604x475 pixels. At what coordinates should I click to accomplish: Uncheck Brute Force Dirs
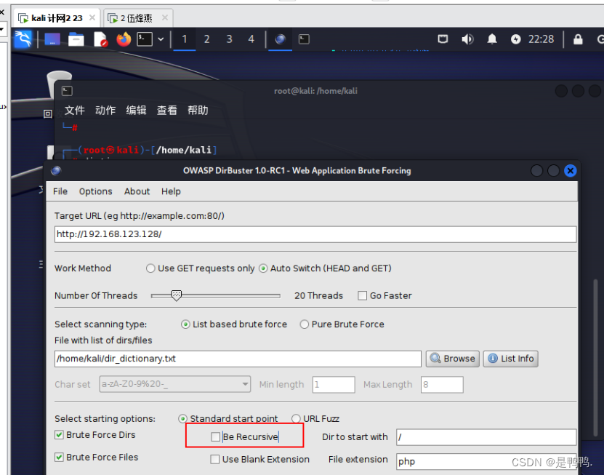59,435
